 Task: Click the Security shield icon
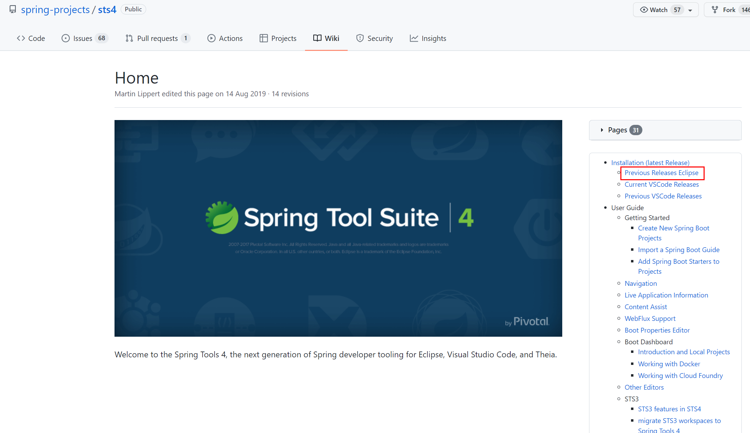pyautogui.click(x=360, y=38)
